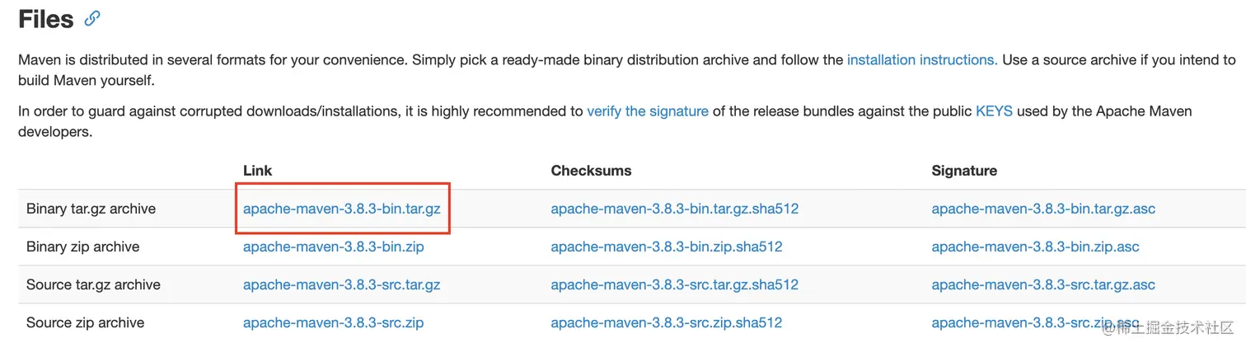
Task: Click the Files section heading
Action: pyautogui.click(x=46, y=19)
